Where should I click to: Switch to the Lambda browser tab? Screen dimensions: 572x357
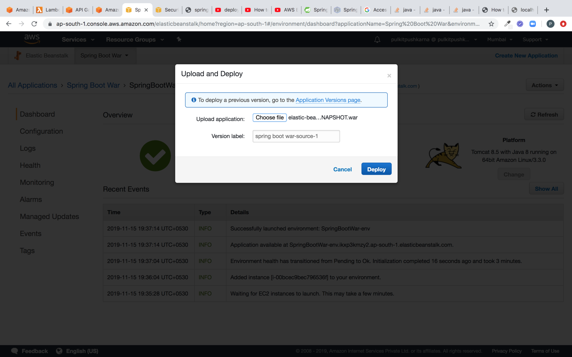pyautogui.click(x=48, y=10)
